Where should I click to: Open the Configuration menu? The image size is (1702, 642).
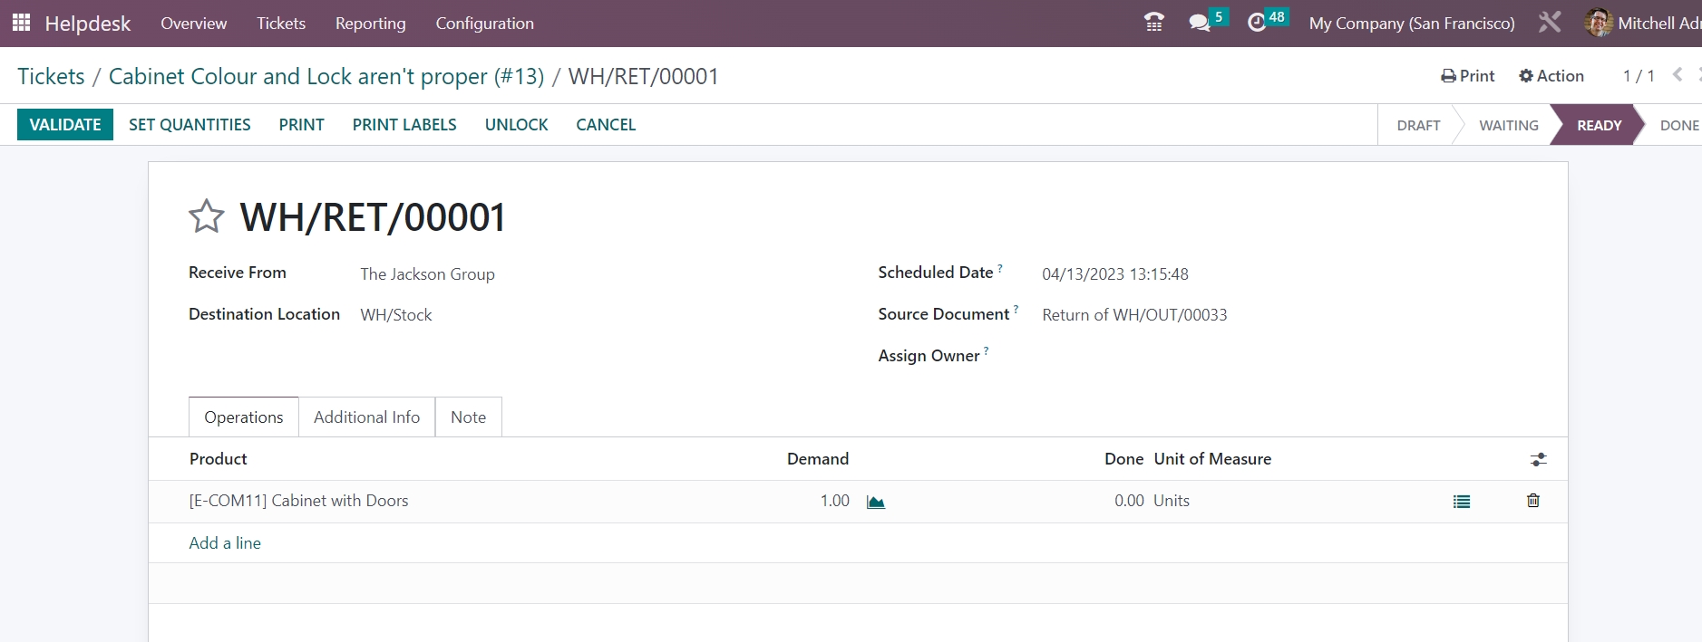click(484, 24)
